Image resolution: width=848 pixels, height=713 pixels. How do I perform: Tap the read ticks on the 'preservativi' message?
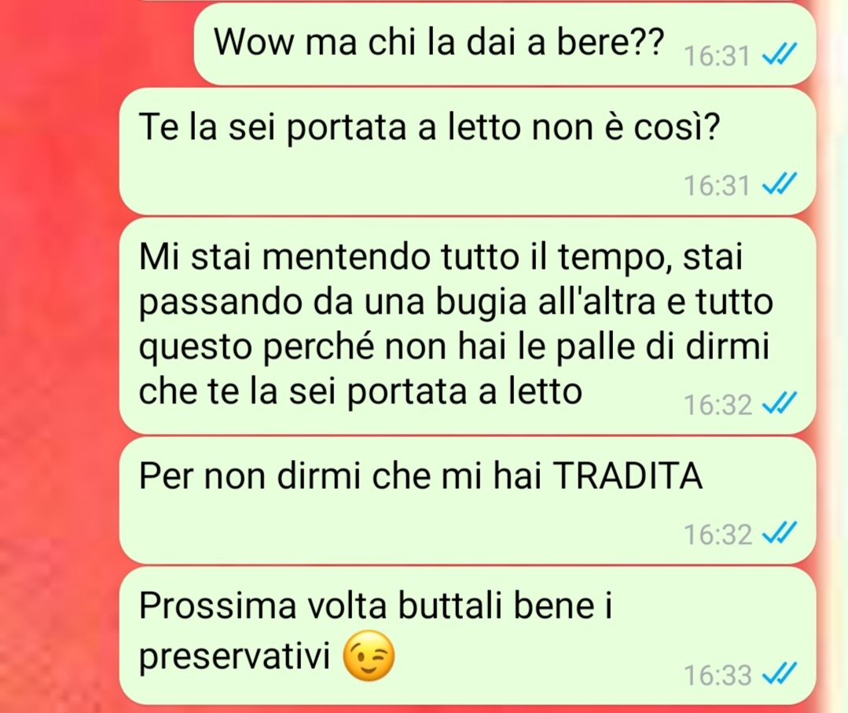779,674
